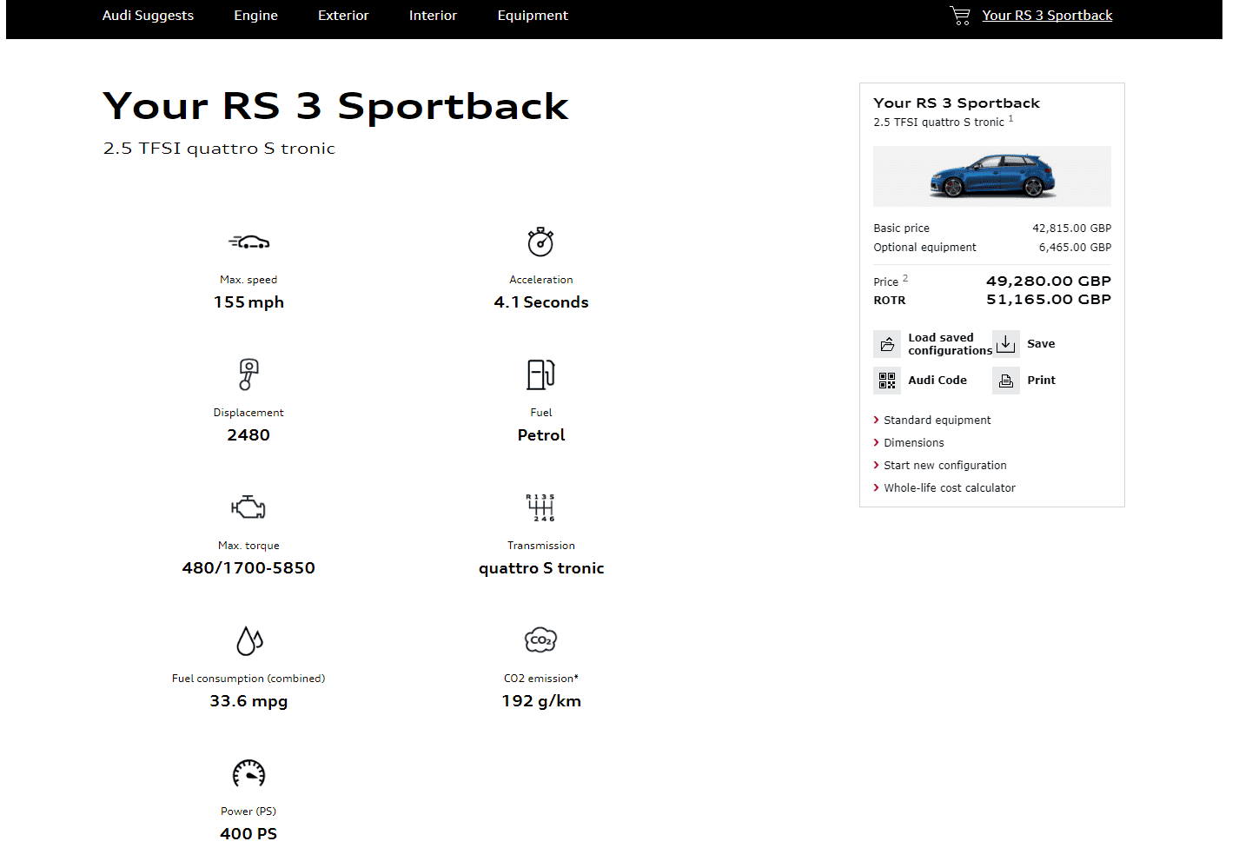Get the Audi Code
The height and width of the screenshot is (848, 1252).
[x=937, y=381]
